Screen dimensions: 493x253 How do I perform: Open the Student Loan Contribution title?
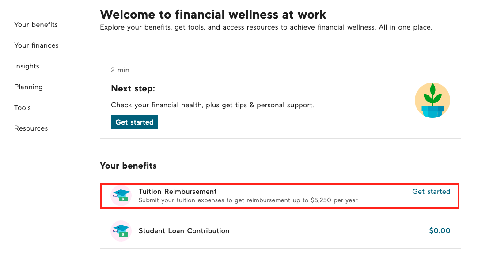click(184, 231)
